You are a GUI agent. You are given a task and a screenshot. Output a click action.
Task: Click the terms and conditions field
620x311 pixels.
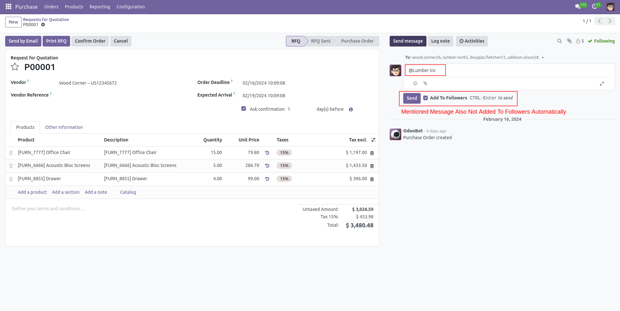click(x=48, y=208)
